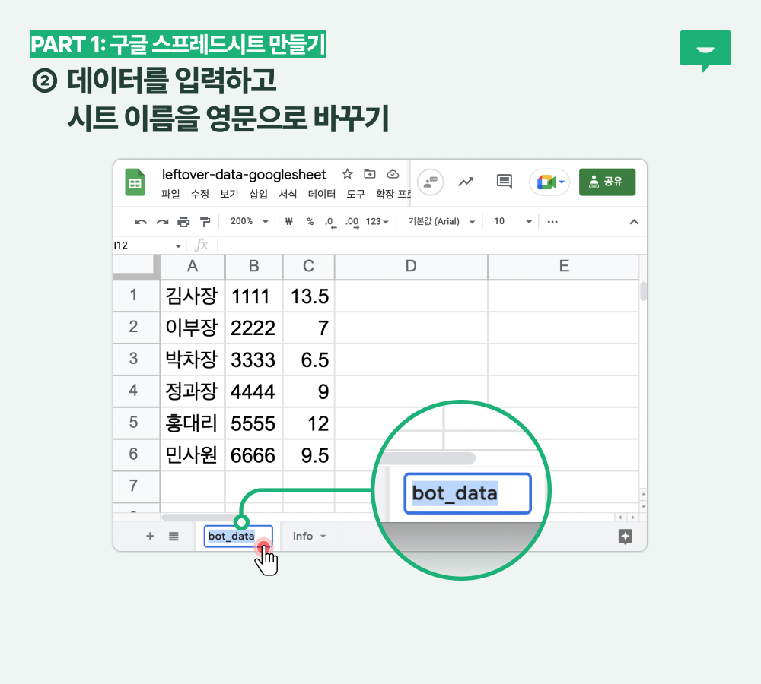Open the 보기 menu
The width and height of the screenshot is (761, 684).
pos(229,194)
